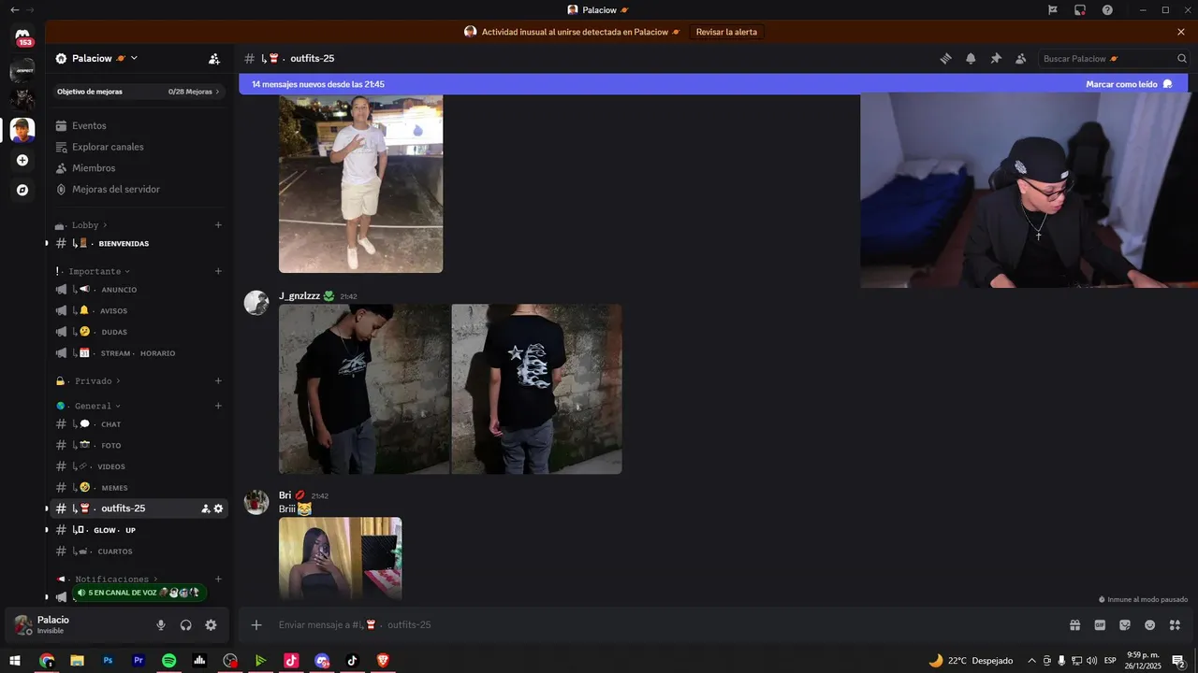Open emoji picker in message bar
Viewport: 1198px width, 673px height.
1149,625
